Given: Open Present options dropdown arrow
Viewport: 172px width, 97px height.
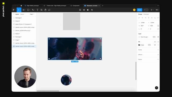Looking at the screenshot, I should [153, 10].
